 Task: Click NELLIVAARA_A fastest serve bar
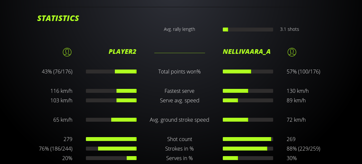tap(248, 91)
